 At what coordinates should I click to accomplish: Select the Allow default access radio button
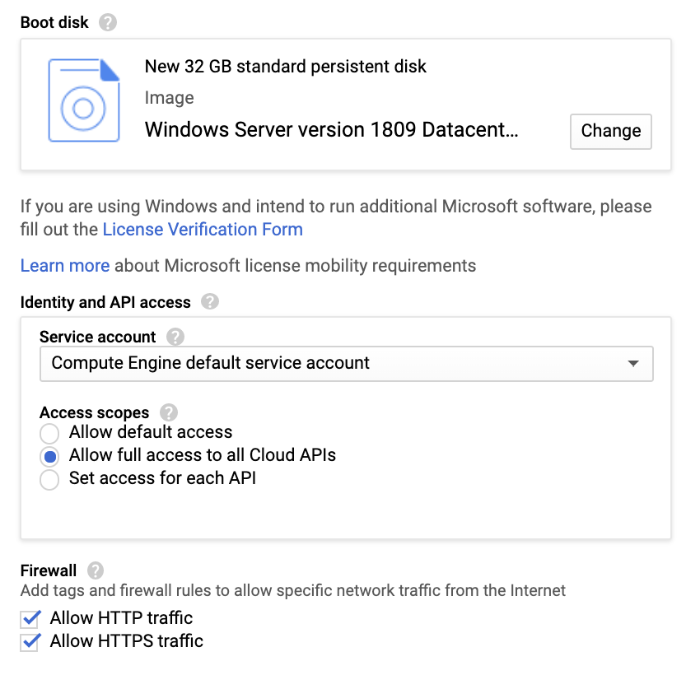(50, 433)
